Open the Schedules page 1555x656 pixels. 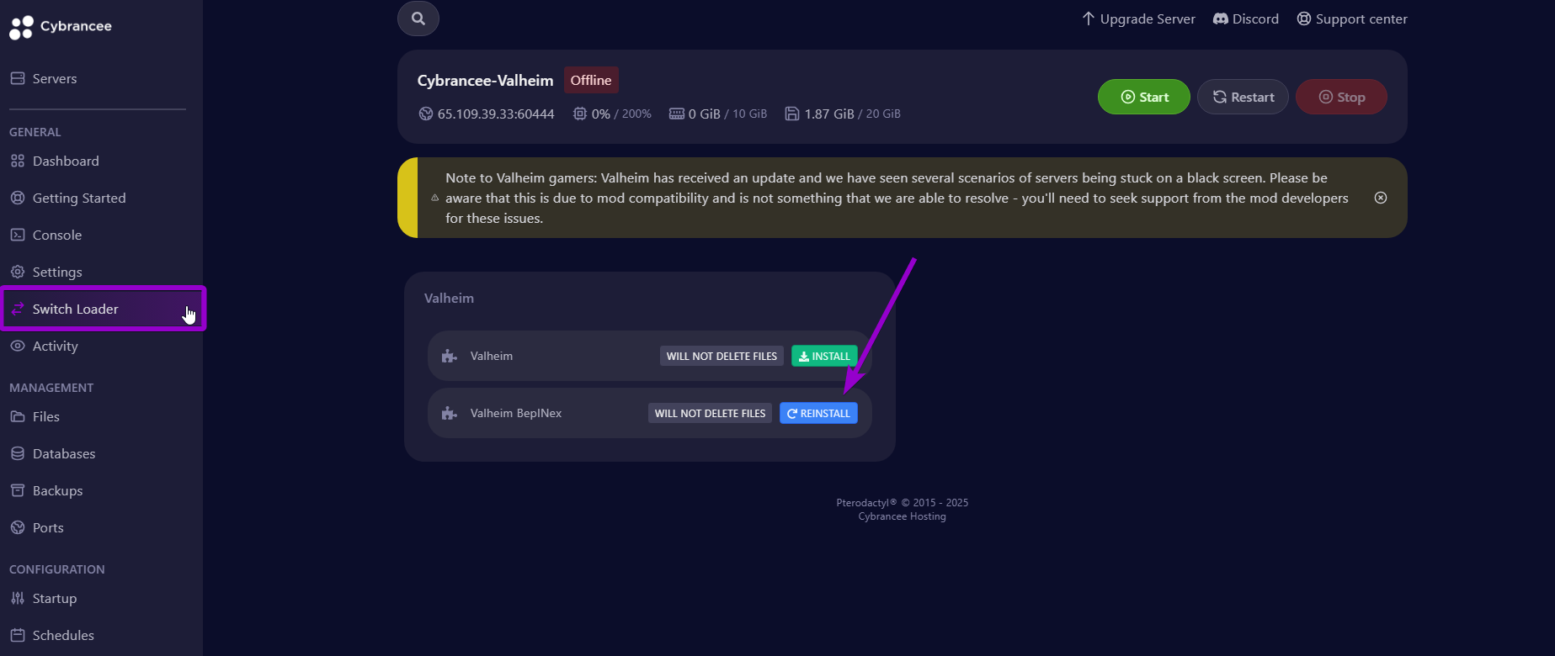52,635
